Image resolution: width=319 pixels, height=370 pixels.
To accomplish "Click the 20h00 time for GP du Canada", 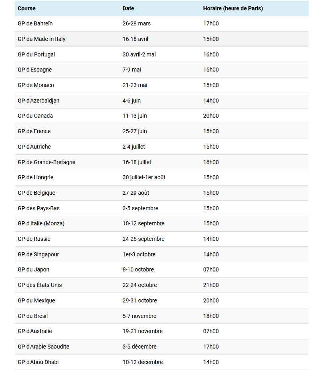I will click(x=211, y=116).
